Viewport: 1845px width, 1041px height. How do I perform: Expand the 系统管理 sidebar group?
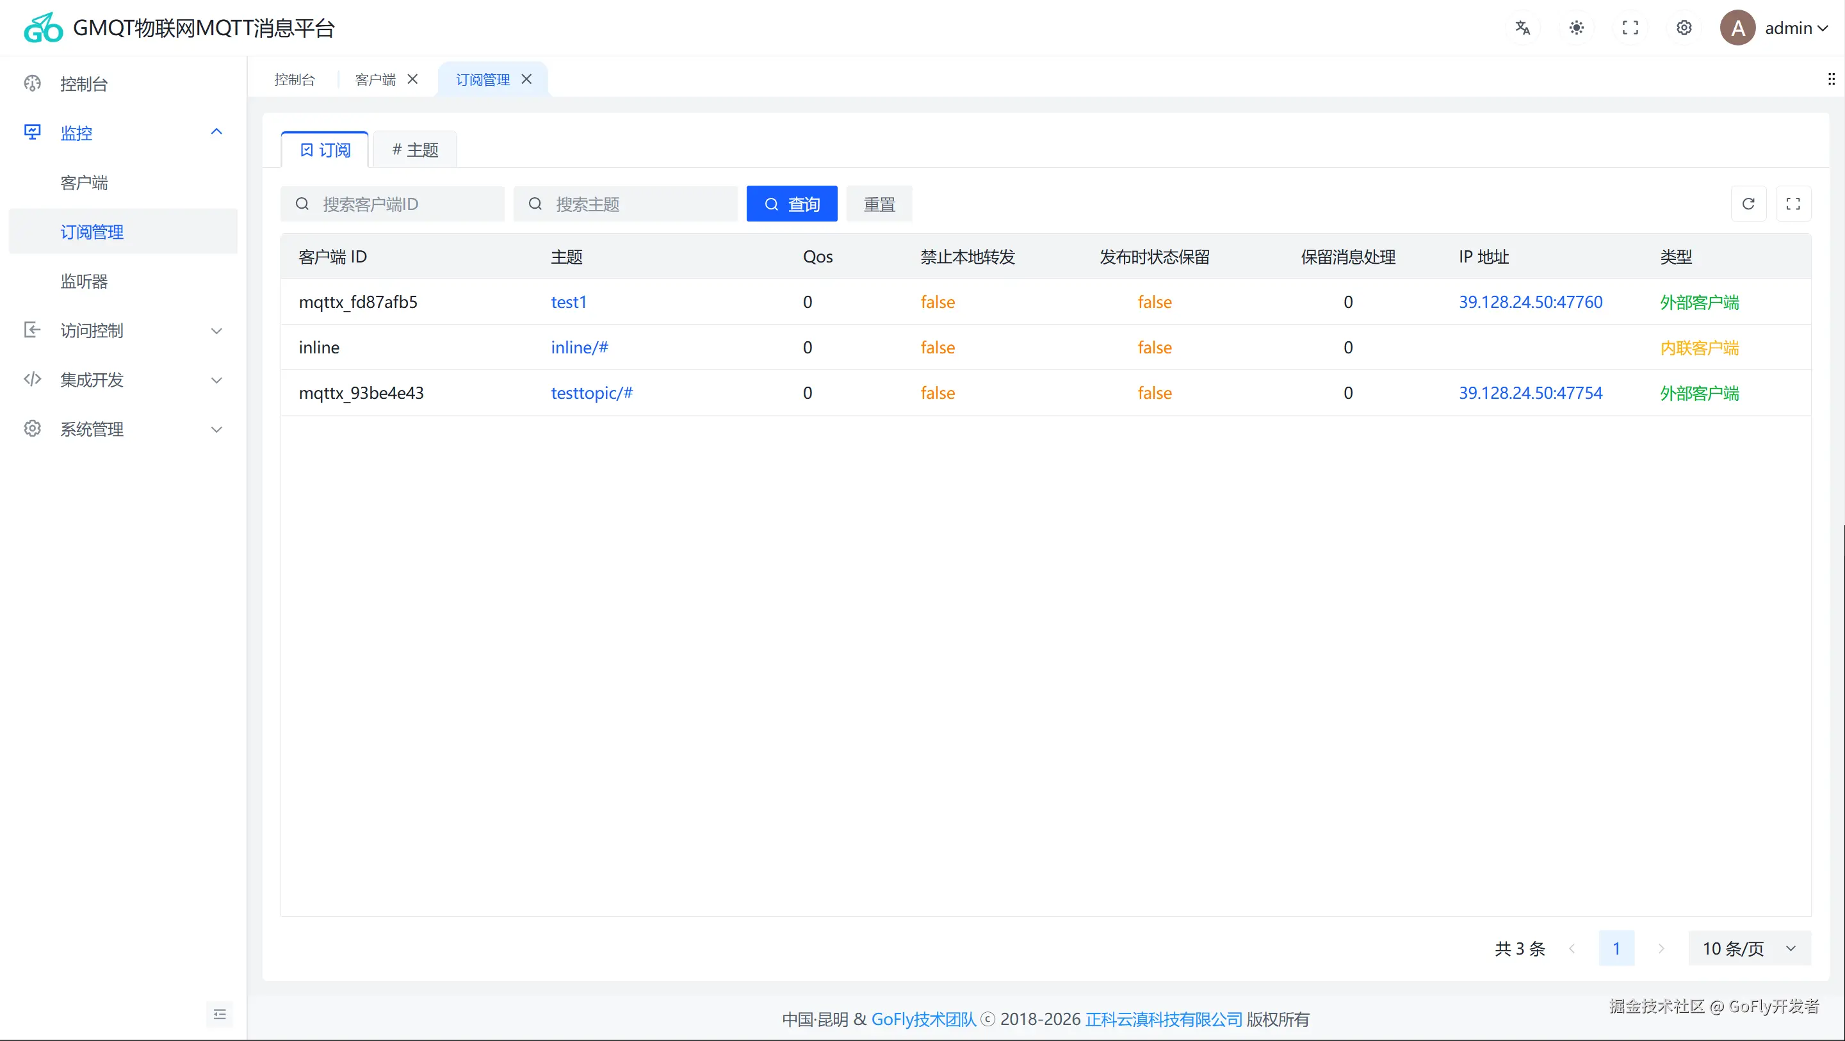(123, 429)
